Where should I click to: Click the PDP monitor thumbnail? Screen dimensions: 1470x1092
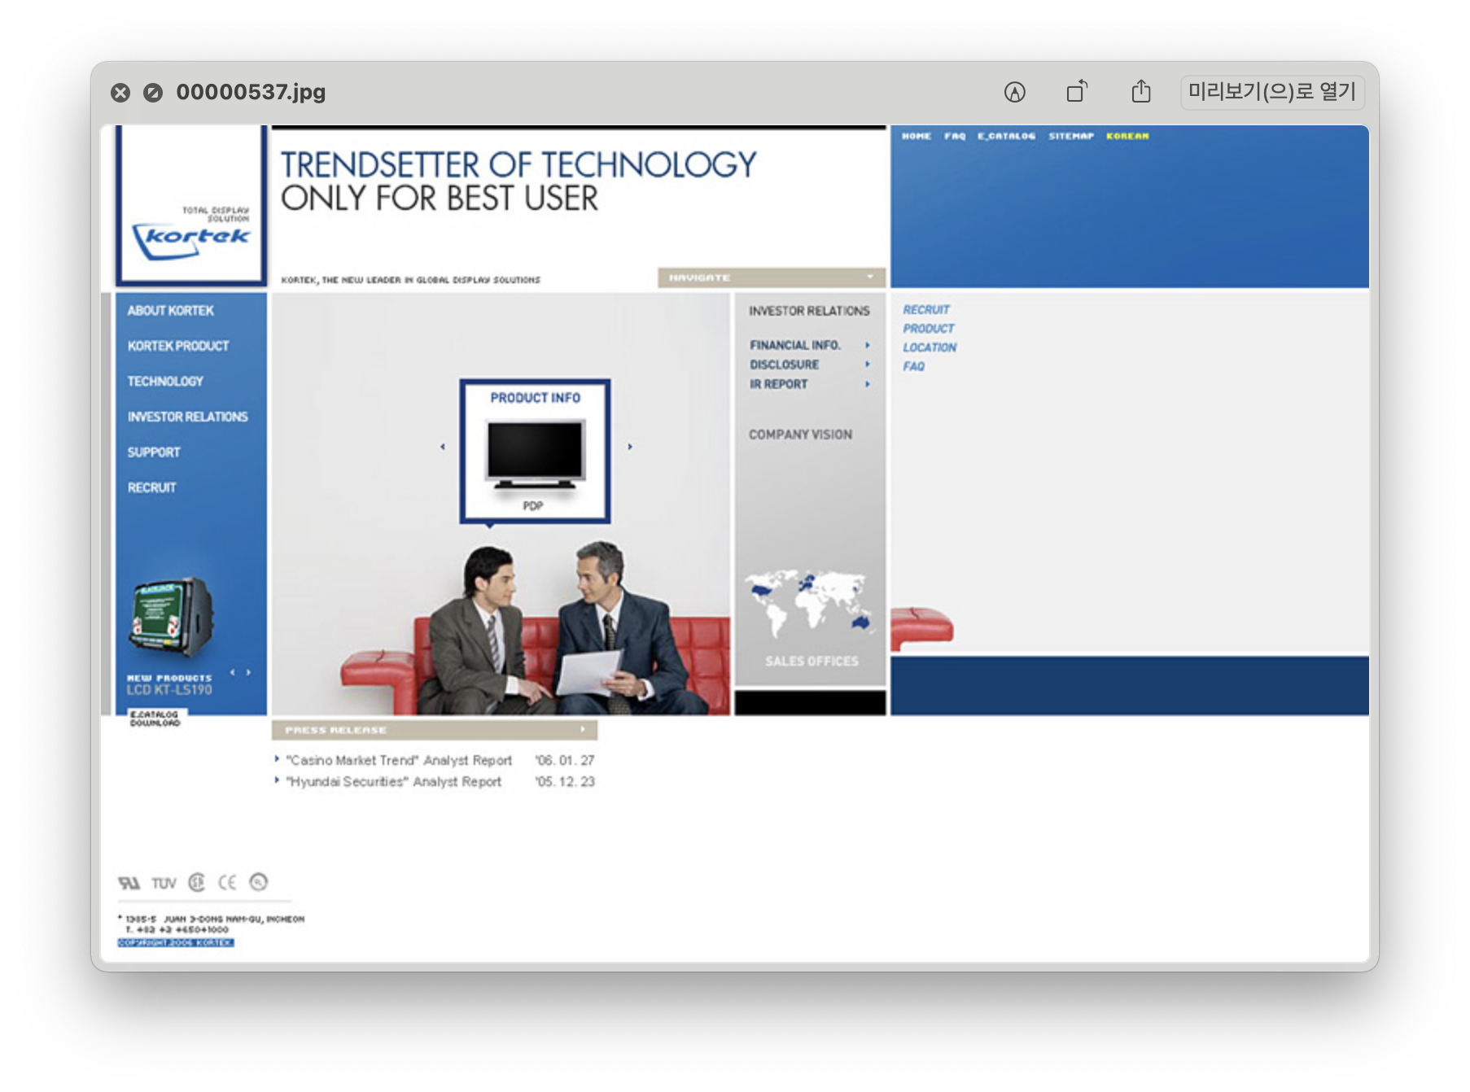[535, 454]
